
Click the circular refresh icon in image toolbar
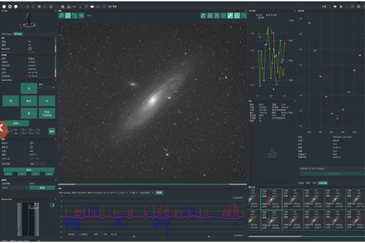(203, 15)
